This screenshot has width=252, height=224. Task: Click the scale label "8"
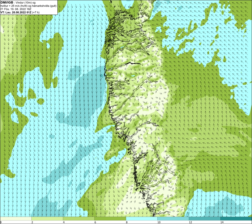coord(127,222)
